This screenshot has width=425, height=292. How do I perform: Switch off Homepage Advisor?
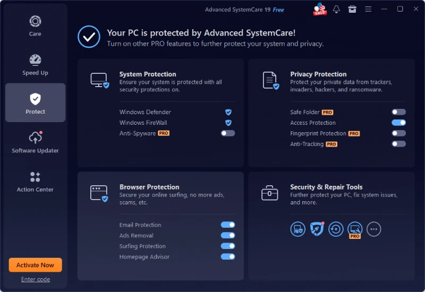(x=228, y=256)
